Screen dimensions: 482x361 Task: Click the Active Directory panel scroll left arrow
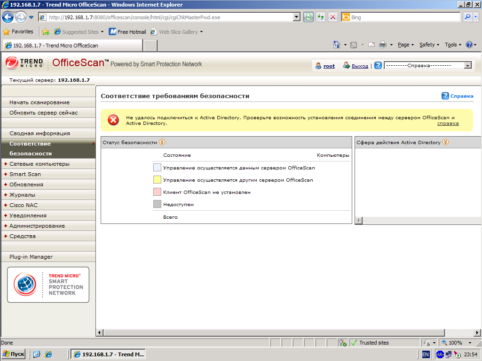click(359, 221)
